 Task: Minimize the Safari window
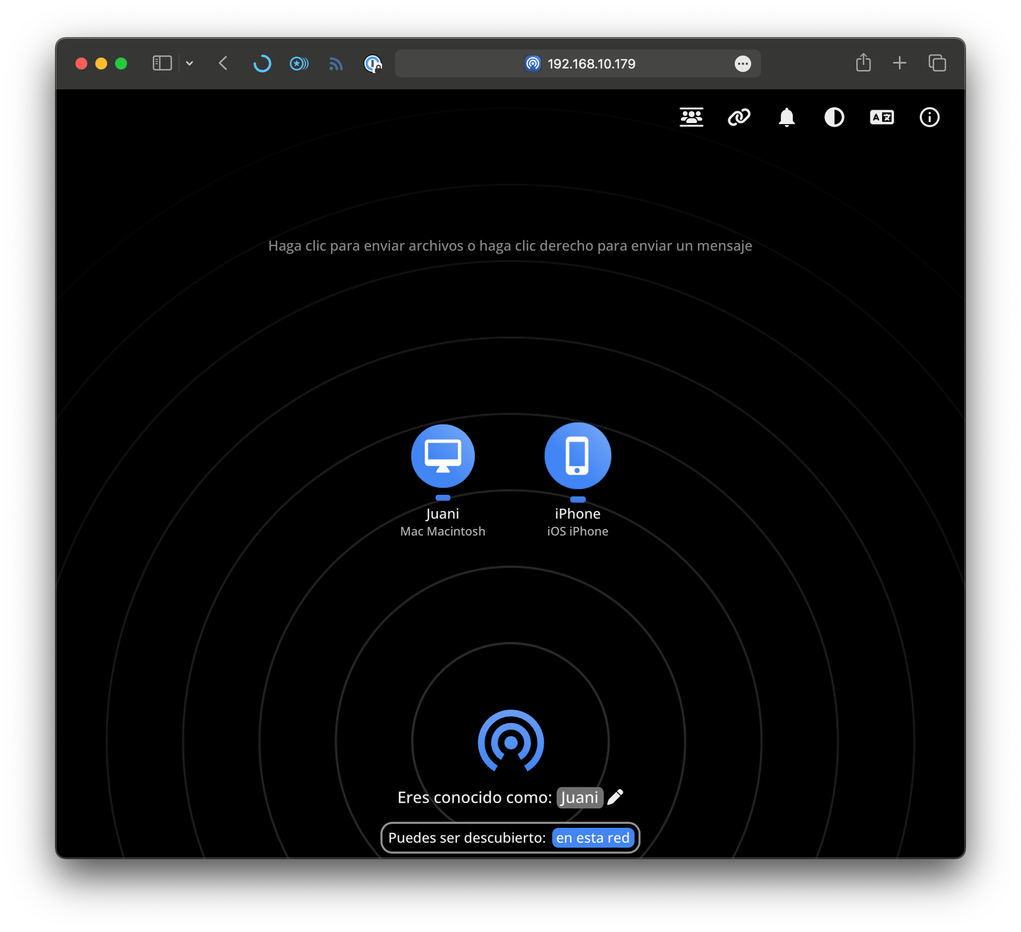[101, 63]
